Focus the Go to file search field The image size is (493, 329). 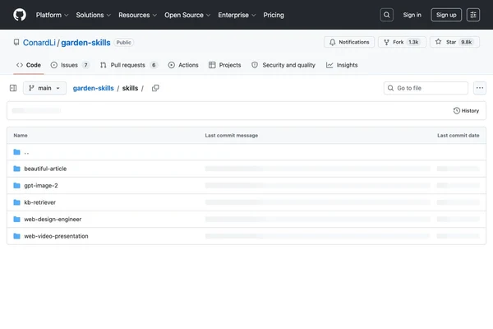(426, 88)
